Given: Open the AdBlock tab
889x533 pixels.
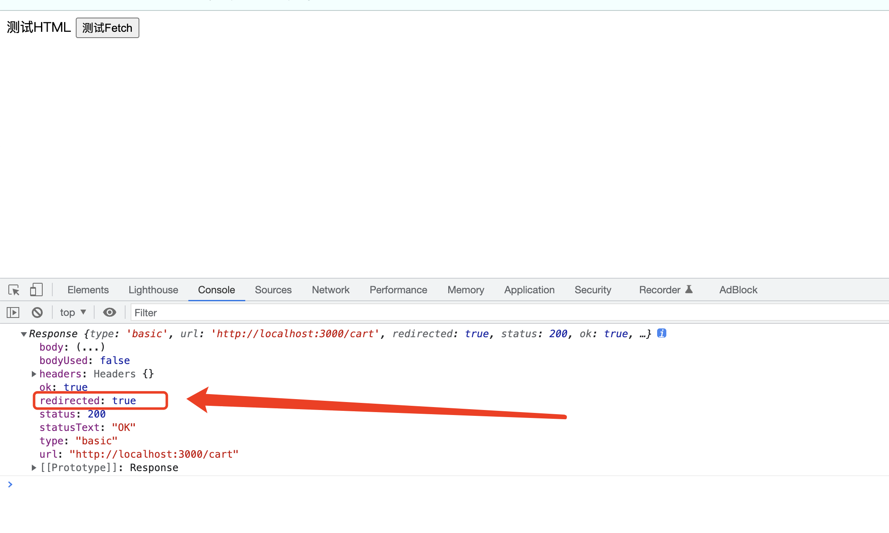Looking at the screenshot, I should [x=738, y=290].
